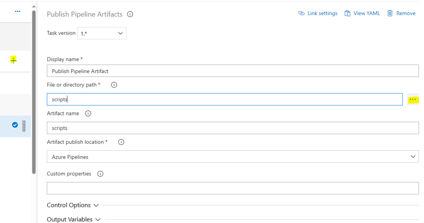This screenshot has width=424, height=223.
Task: Click the empty Custom properties field
Action: [x=233, y=188]
